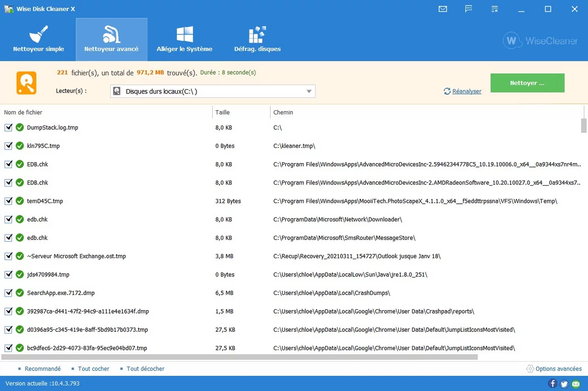Uncheck the DumpStack.log.tmp checkbox
This screenshot has height=391, width=588.
coord(8,127)
